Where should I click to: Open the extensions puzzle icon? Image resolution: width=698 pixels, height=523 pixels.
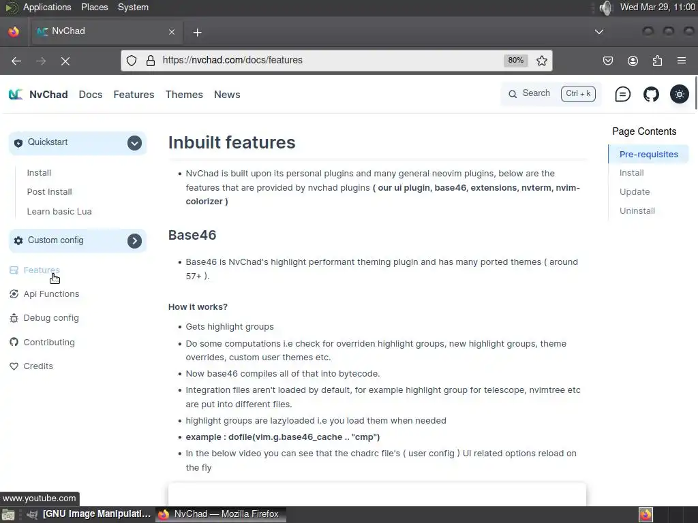(657, 61)
